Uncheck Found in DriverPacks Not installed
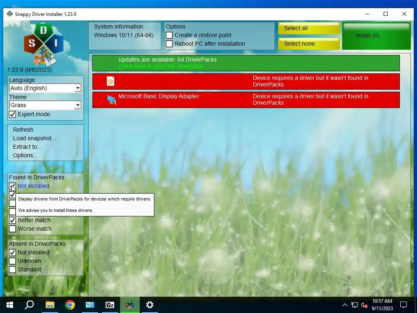Screen dimensions: 417x313 click(x=12, y=186)
